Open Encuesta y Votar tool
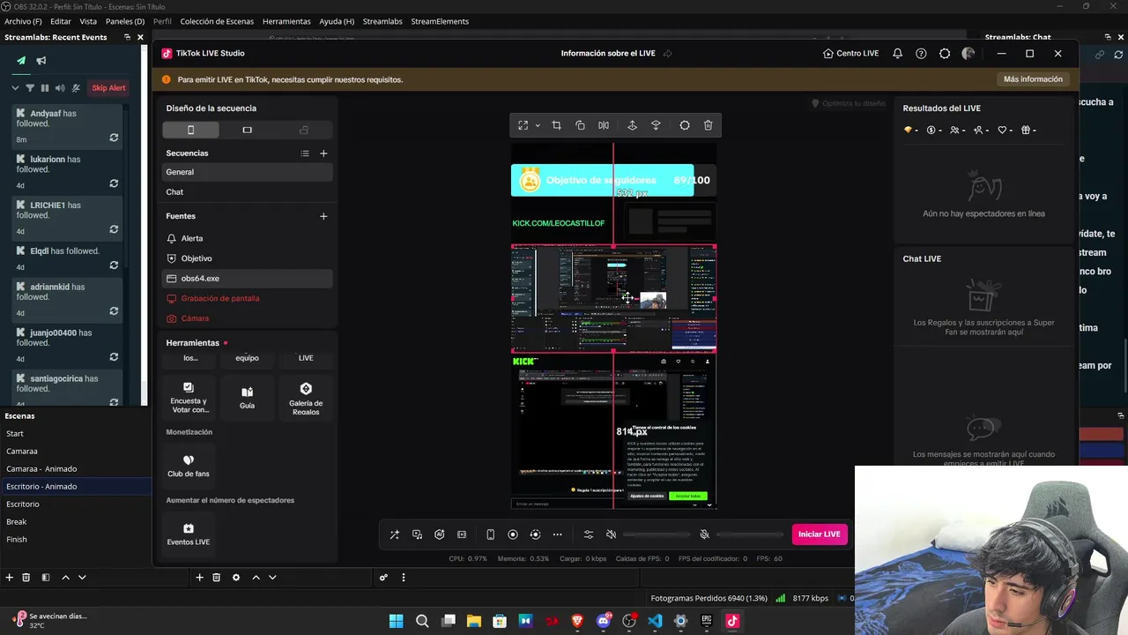1128x635 pixels. tap(189, 398)
